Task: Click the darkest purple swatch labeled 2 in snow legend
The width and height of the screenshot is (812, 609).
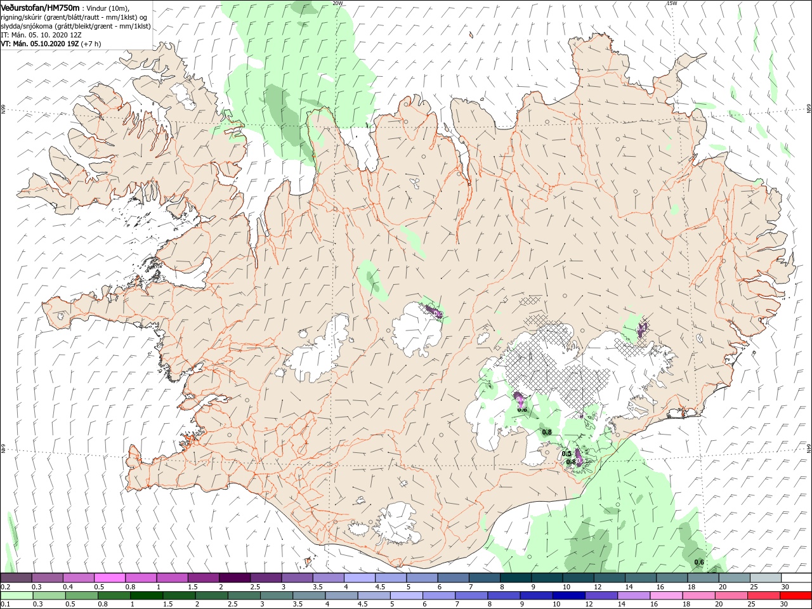Action: 234,578
